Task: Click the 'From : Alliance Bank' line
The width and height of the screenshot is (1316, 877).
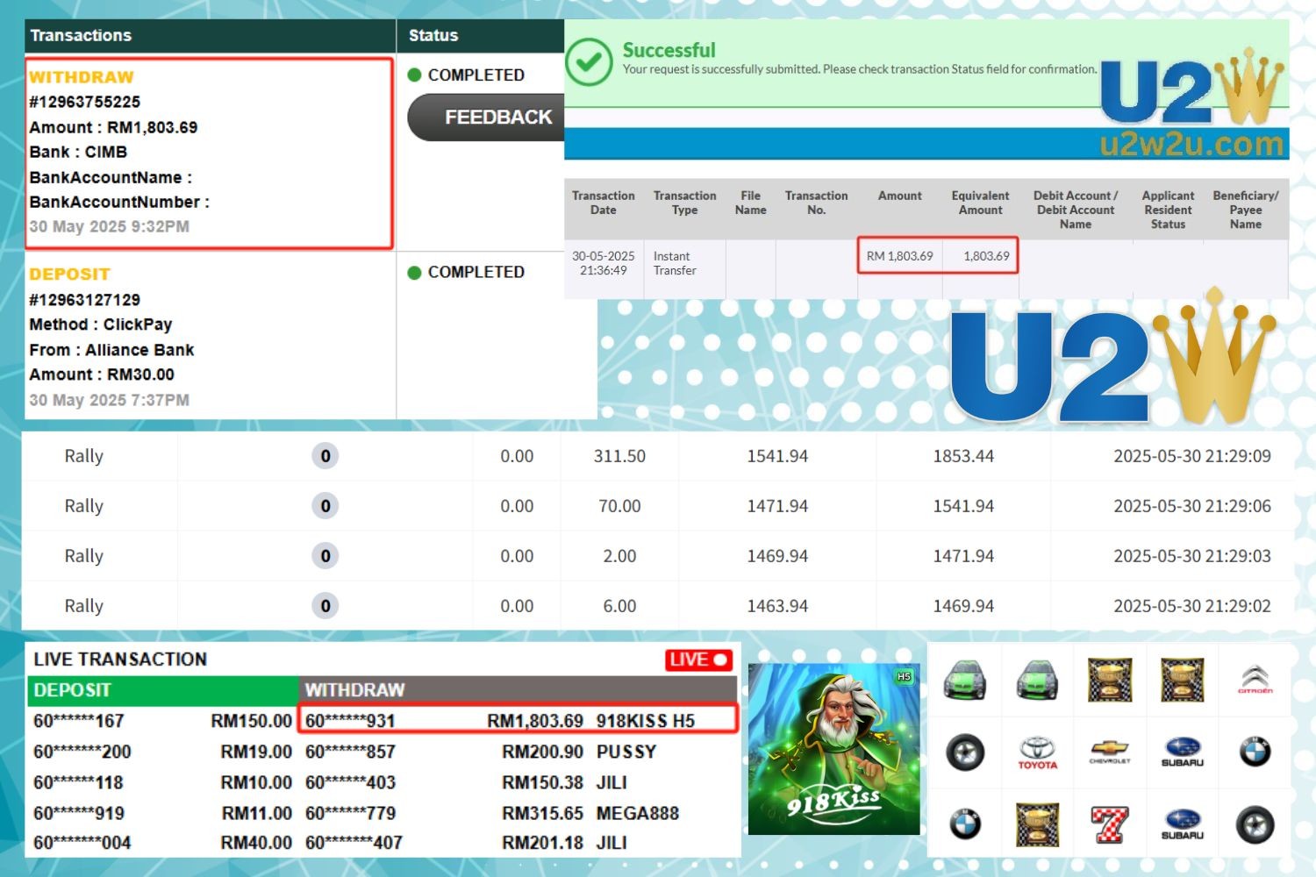Action: 111,350
